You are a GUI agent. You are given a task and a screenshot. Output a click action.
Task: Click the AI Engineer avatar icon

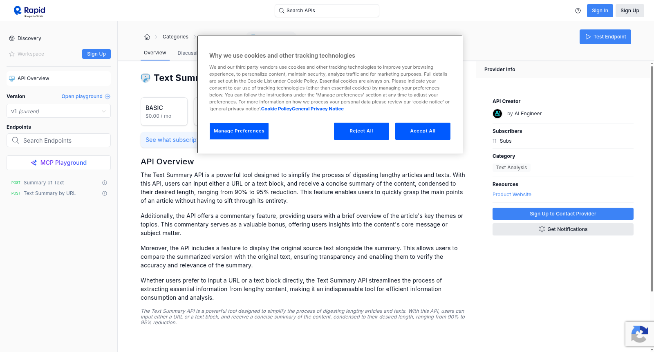[497, 114]
